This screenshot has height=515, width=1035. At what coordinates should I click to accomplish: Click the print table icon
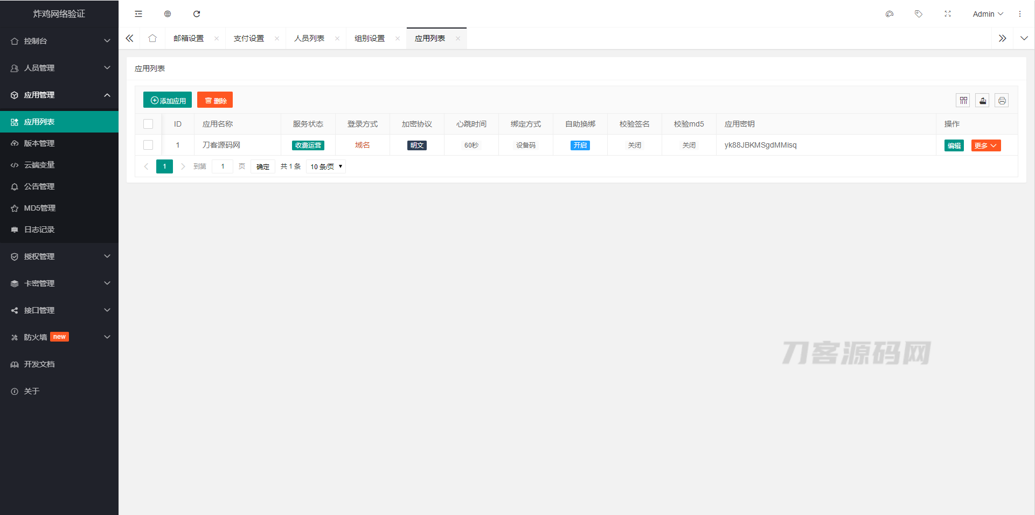pyautogui.click(x=1002, y=101)
